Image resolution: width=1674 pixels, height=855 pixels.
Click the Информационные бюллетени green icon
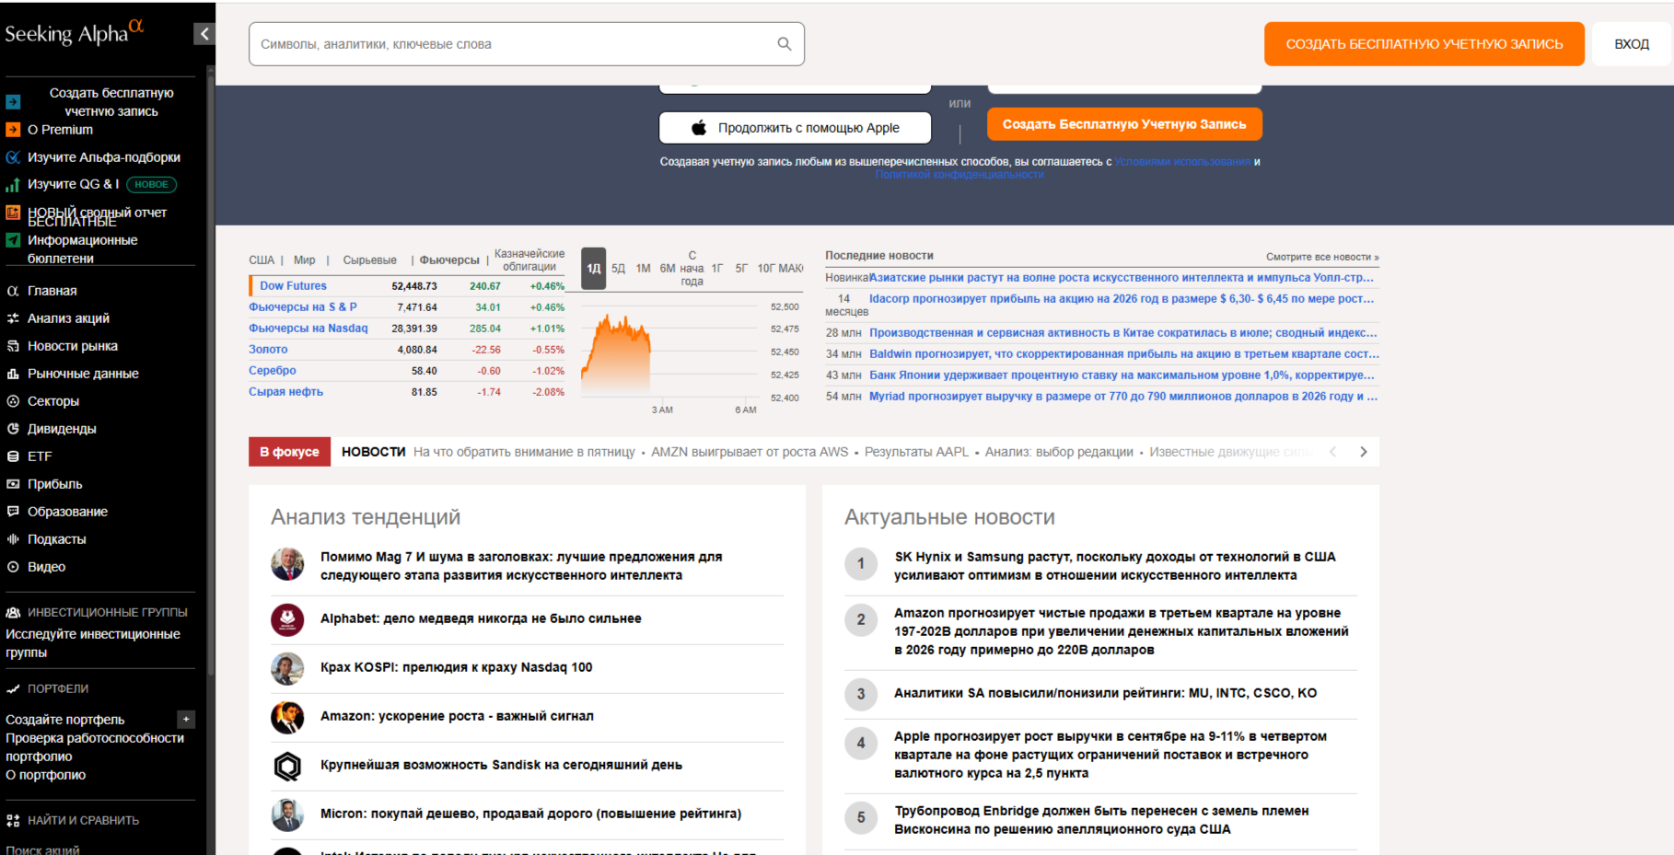pyautogui.click(x=13, y=240)
